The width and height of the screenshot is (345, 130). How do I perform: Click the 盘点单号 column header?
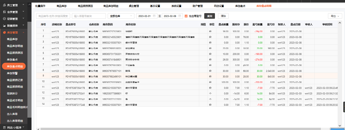[x=71, y=25]
